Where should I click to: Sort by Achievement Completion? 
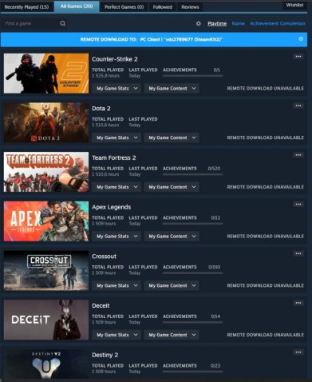[x=278, y=23]
